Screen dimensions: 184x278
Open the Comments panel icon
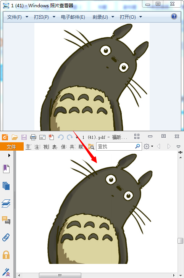tap(6, 220)
